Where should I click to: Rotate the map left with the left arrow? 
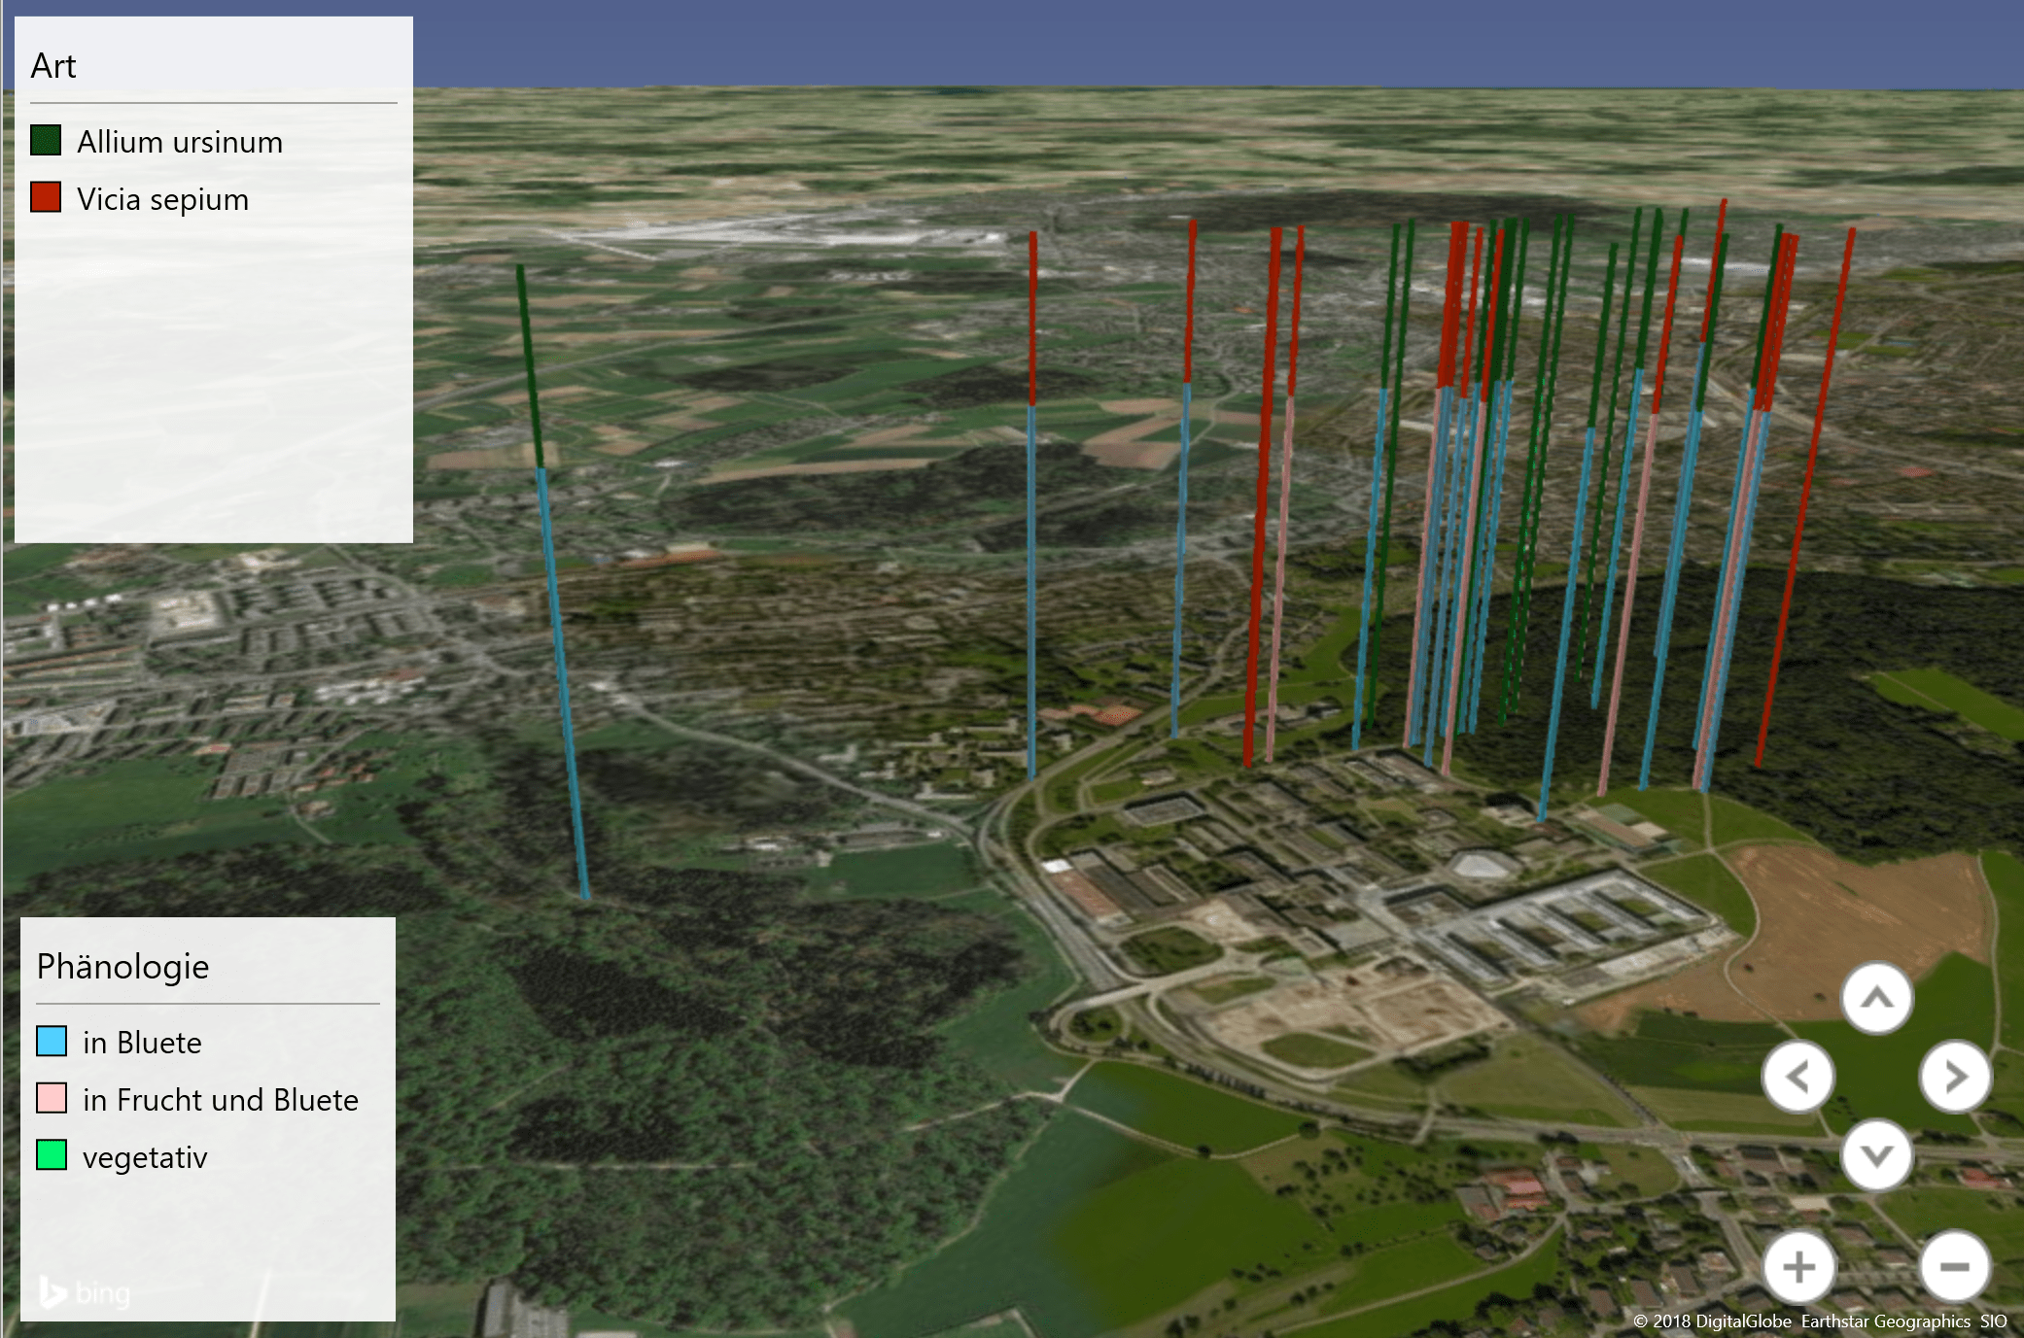[1798, 1077]
